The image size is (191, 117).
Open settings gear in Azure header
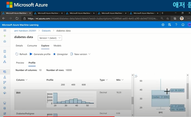[163, 25]
